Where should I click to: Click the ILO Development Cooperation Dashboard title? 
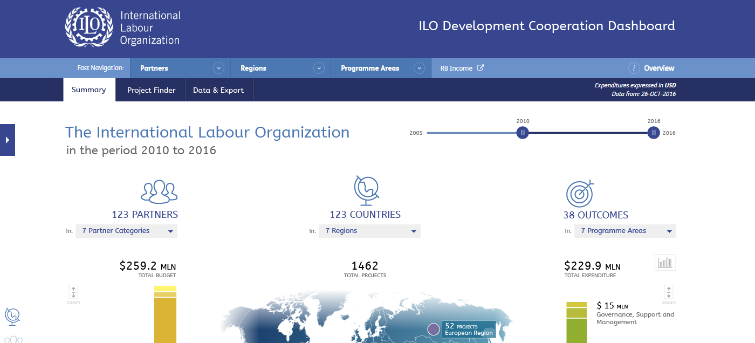(547, 26)
